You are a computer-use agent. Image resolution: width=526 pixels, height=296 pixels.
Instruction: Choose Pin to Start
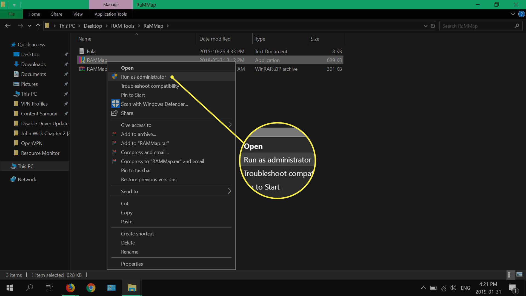pos(171,95)
